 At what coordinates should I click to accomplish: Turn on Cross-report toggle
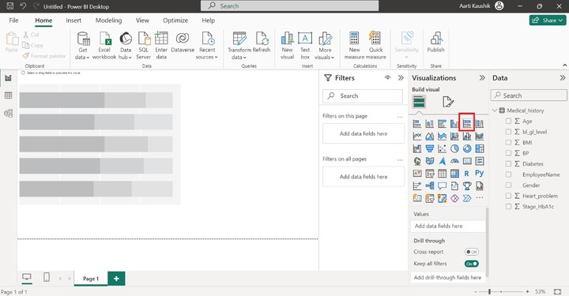click(x=471, y=252)
